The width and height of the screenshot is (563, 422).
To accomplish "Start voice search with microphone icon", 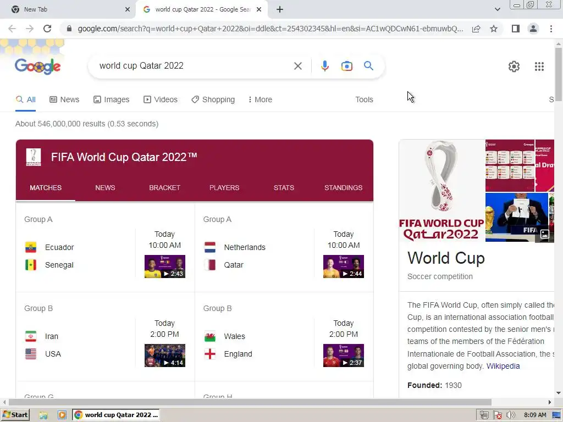I will [x=324, y=66].
